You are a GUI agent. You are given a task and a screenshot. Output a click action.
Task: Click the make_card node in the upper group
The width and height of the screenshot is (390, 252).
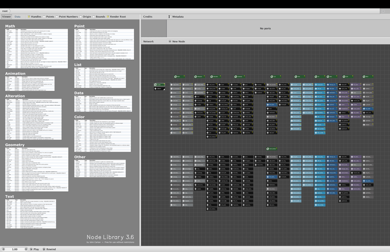click(x=368, y=113)
